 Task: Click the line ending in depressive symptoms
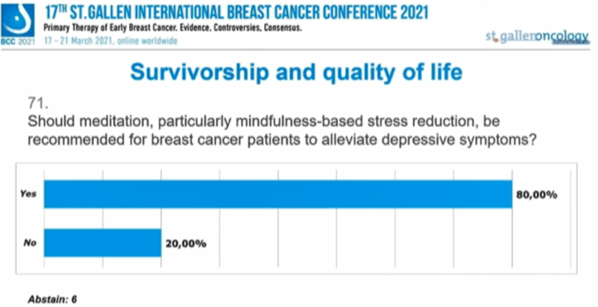280,140
